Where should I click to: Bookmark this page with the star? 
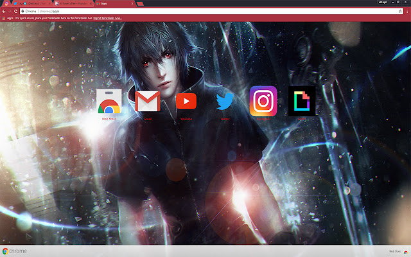pyautogui.click(x=400, y=12)
